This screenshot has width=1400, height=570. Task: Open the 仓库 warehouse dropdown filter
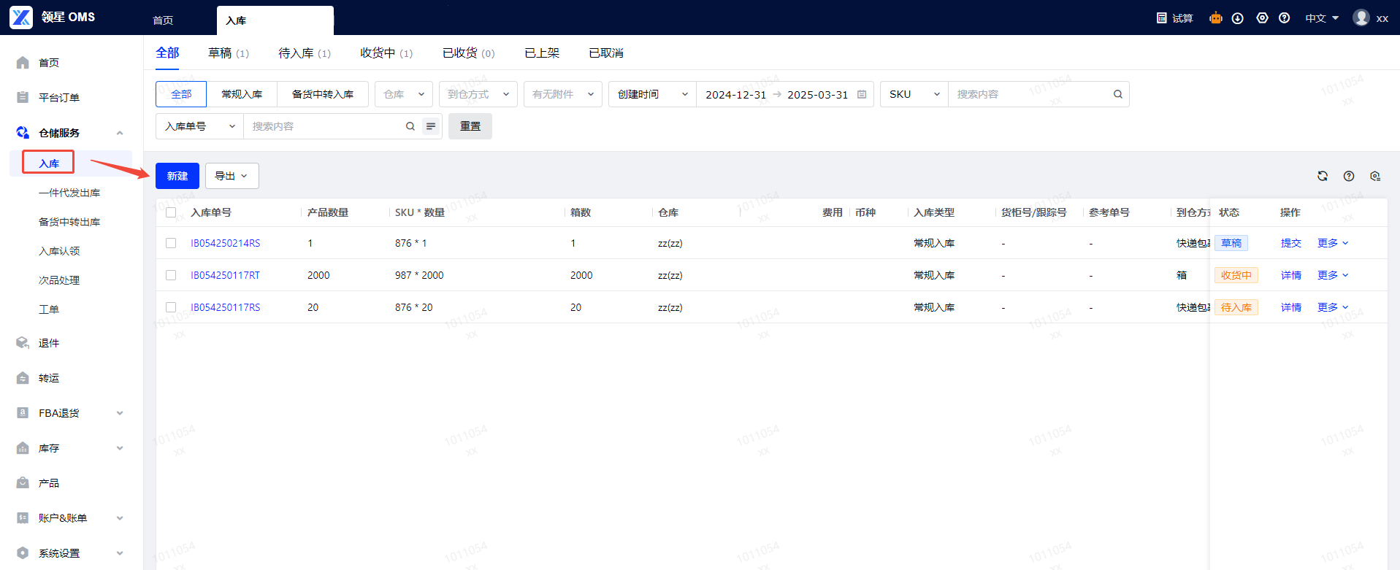403,94
